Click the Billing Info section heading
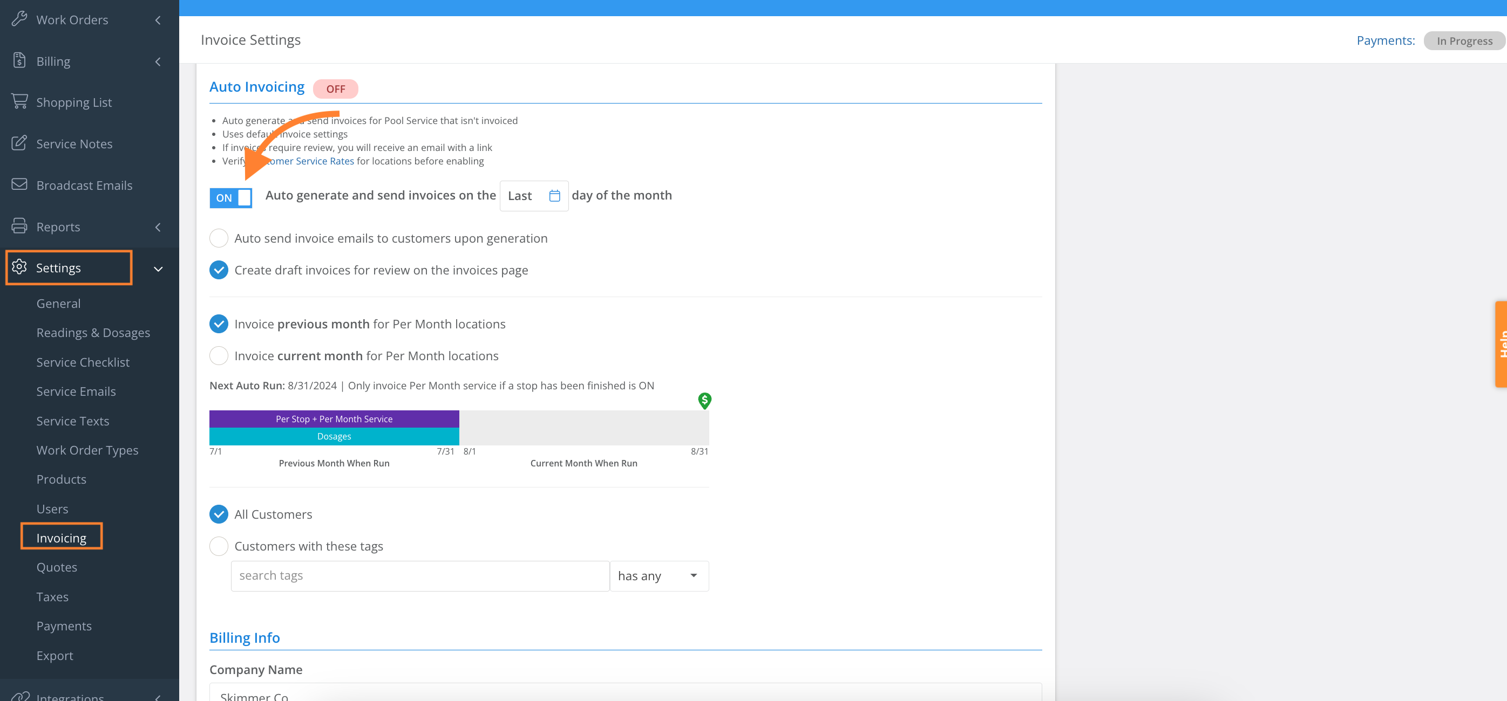The width and height of the screenshot is (1507, 701). tap(245, 638)
